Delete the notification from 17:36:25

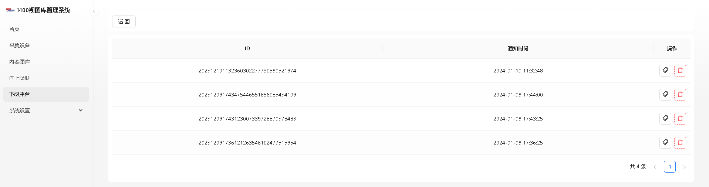tap(680, 143)
